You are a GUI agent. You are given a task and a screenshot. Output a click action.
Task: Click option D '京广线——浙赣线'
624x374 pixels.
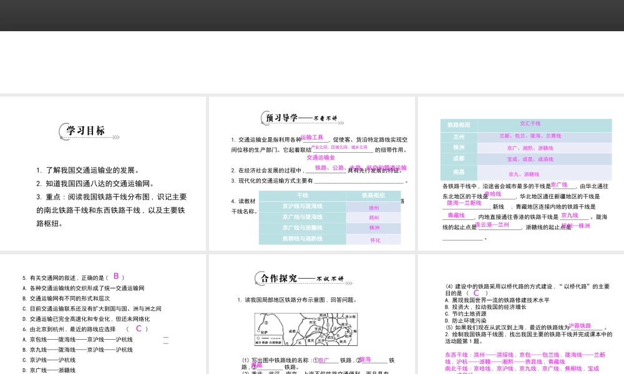tap(49, 370)
